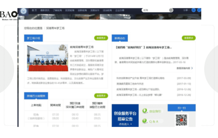218x138 pixels.
Task: Select the 梦工场介绍 section tab
Action: click(34, 38)
